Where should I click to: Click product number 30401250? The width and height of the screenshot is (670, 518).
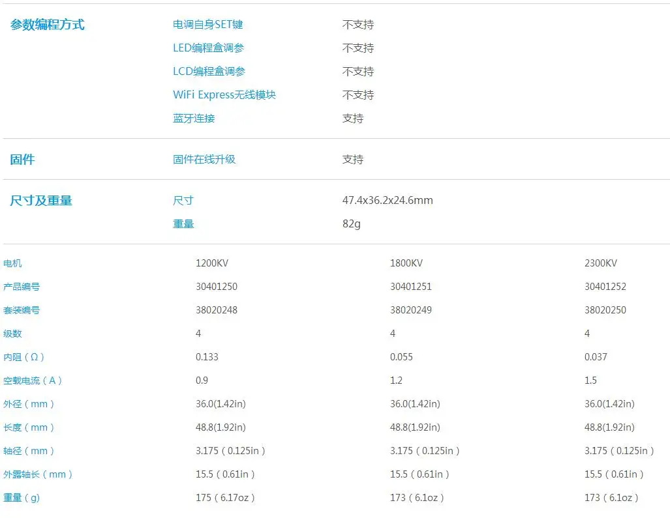[217, 287]
